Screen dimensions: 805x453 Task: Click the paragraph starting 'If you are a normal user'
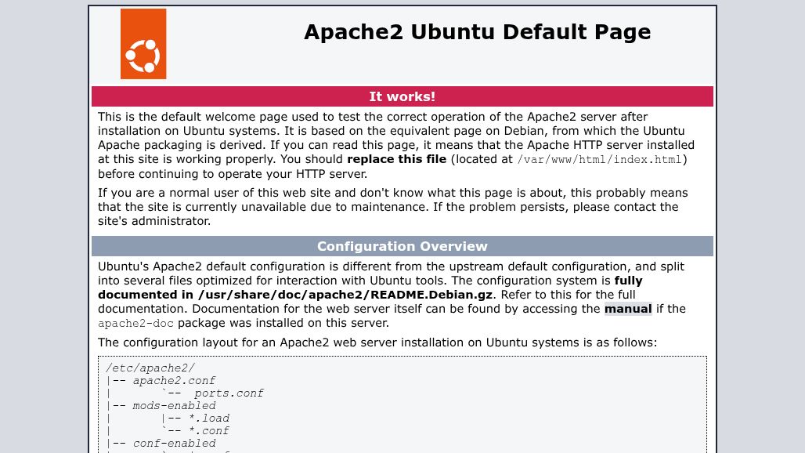[x=392, y=207]
